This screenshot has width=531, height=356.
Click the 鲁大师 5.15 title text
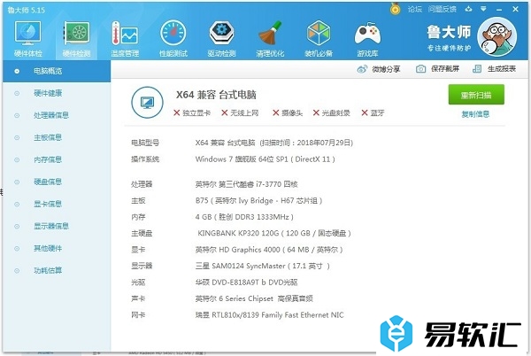click(26, 10)
